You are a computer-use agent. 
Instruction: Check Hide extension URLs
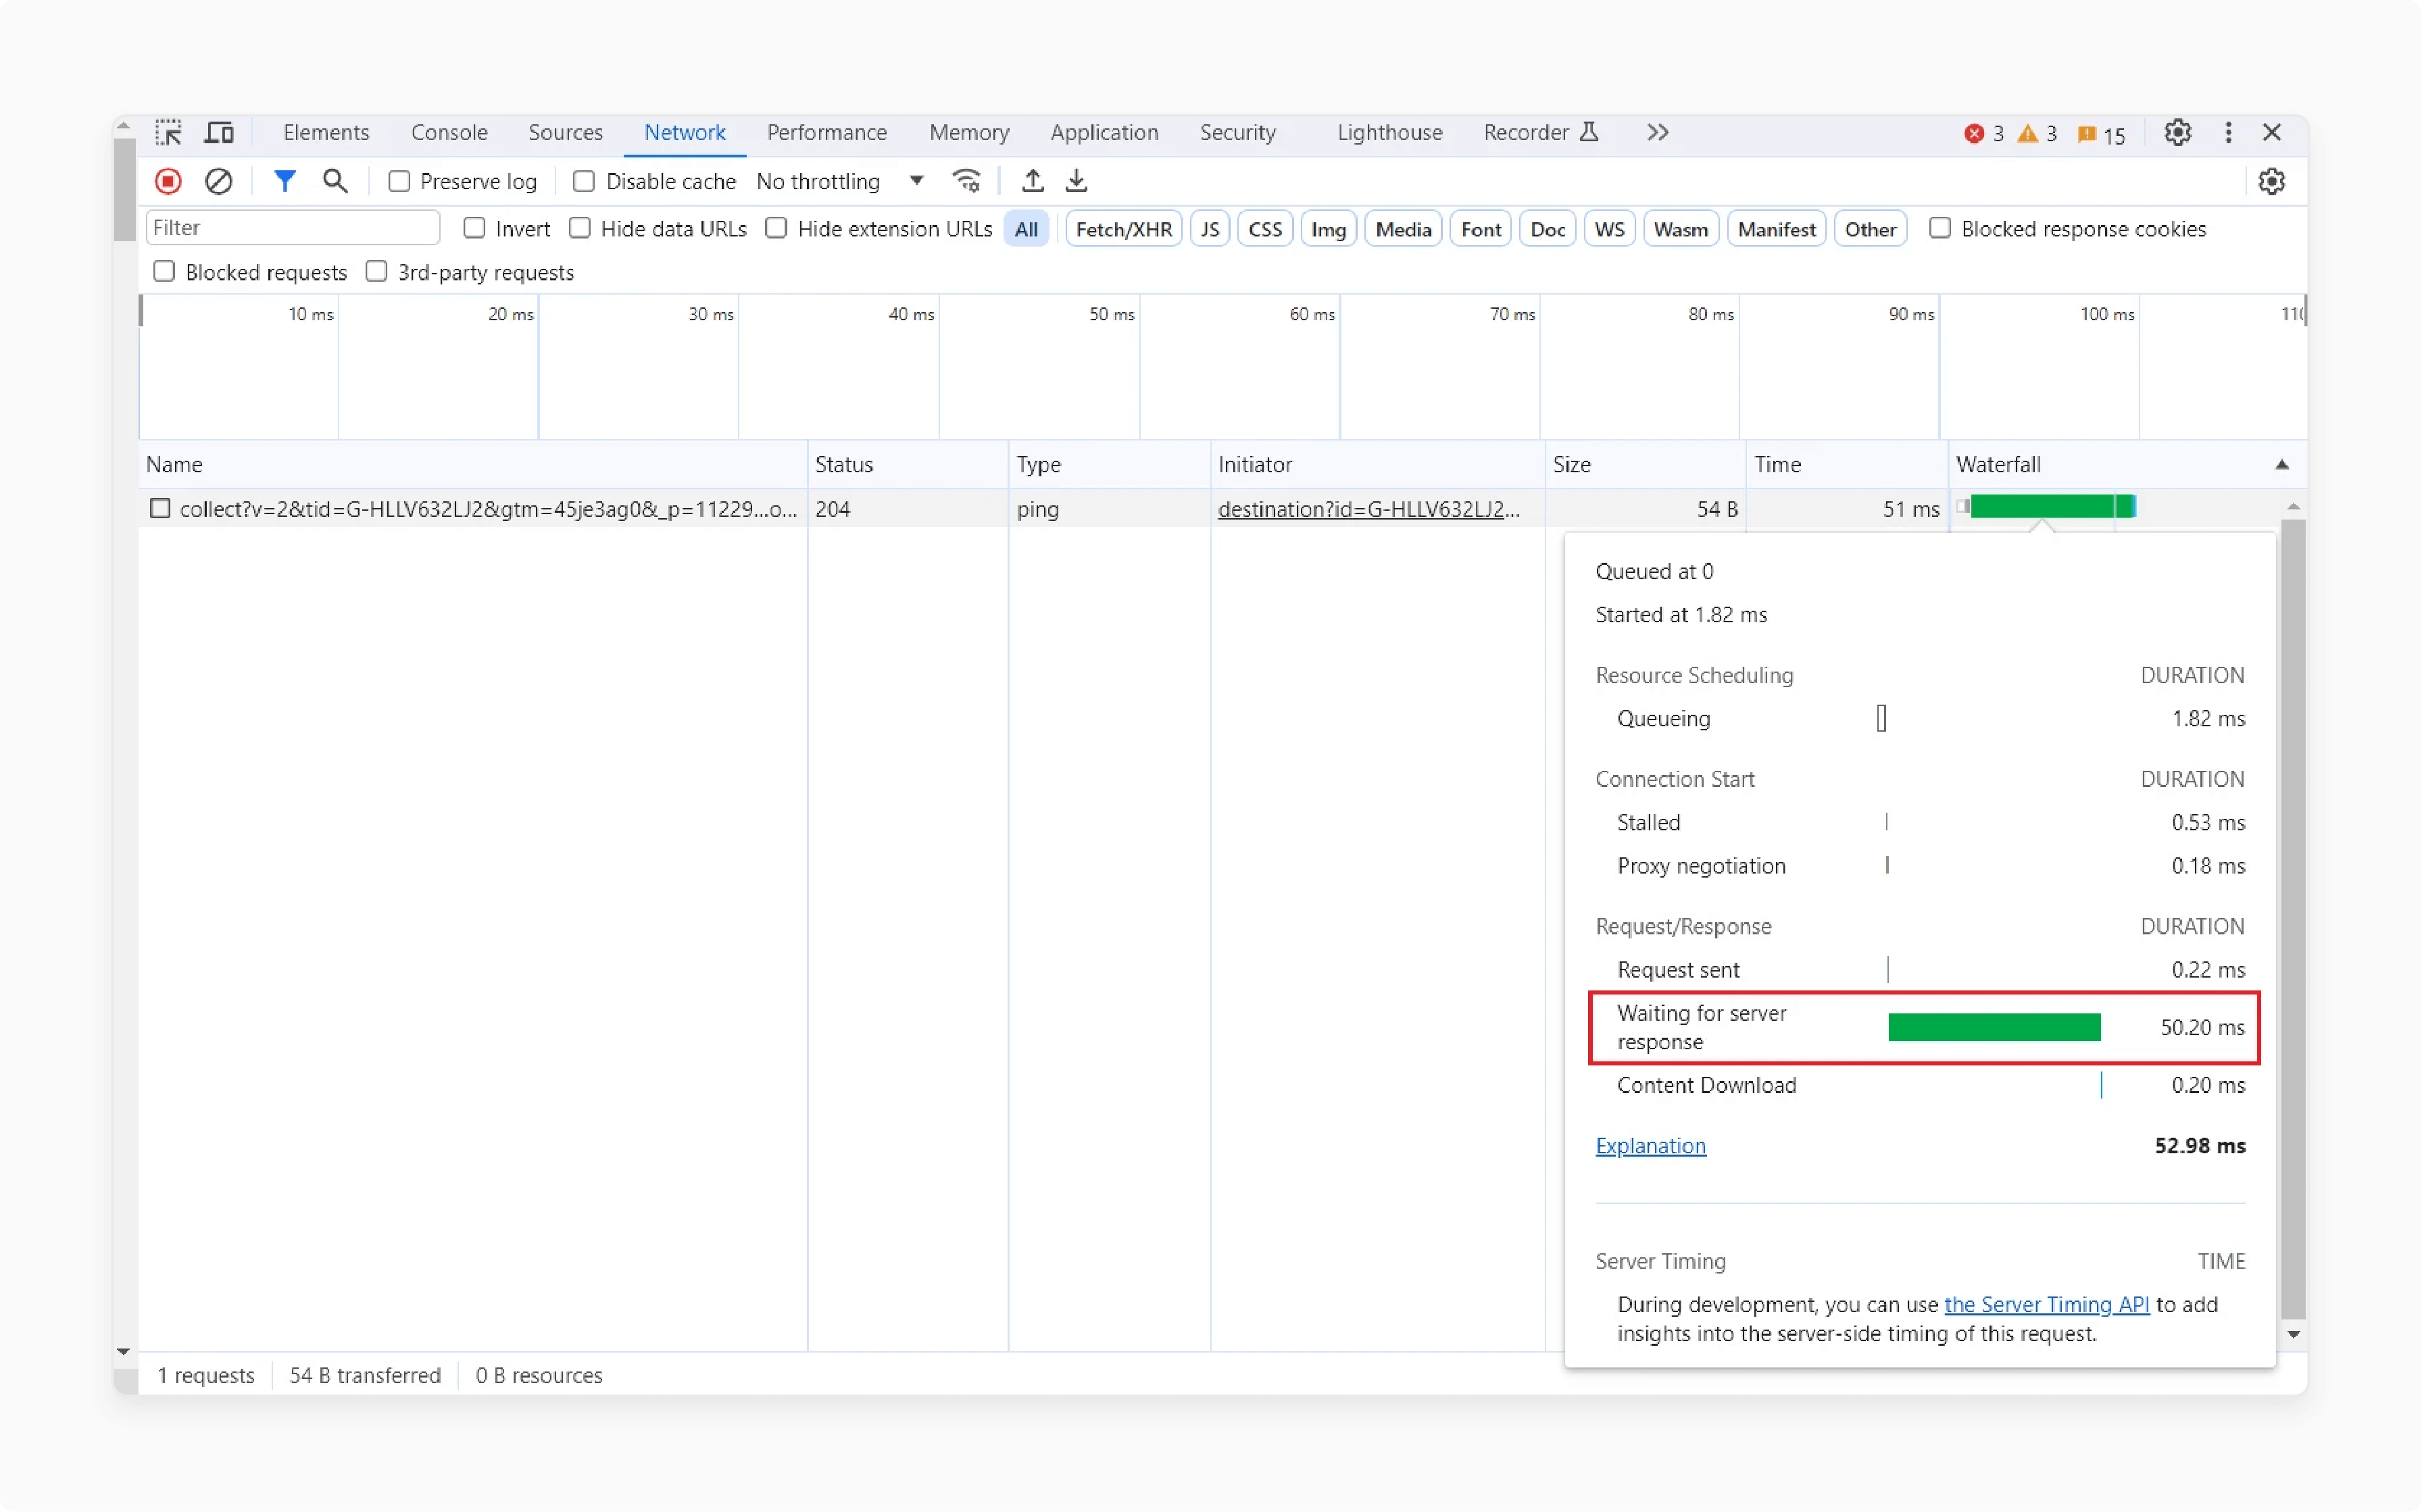point(776,228)
